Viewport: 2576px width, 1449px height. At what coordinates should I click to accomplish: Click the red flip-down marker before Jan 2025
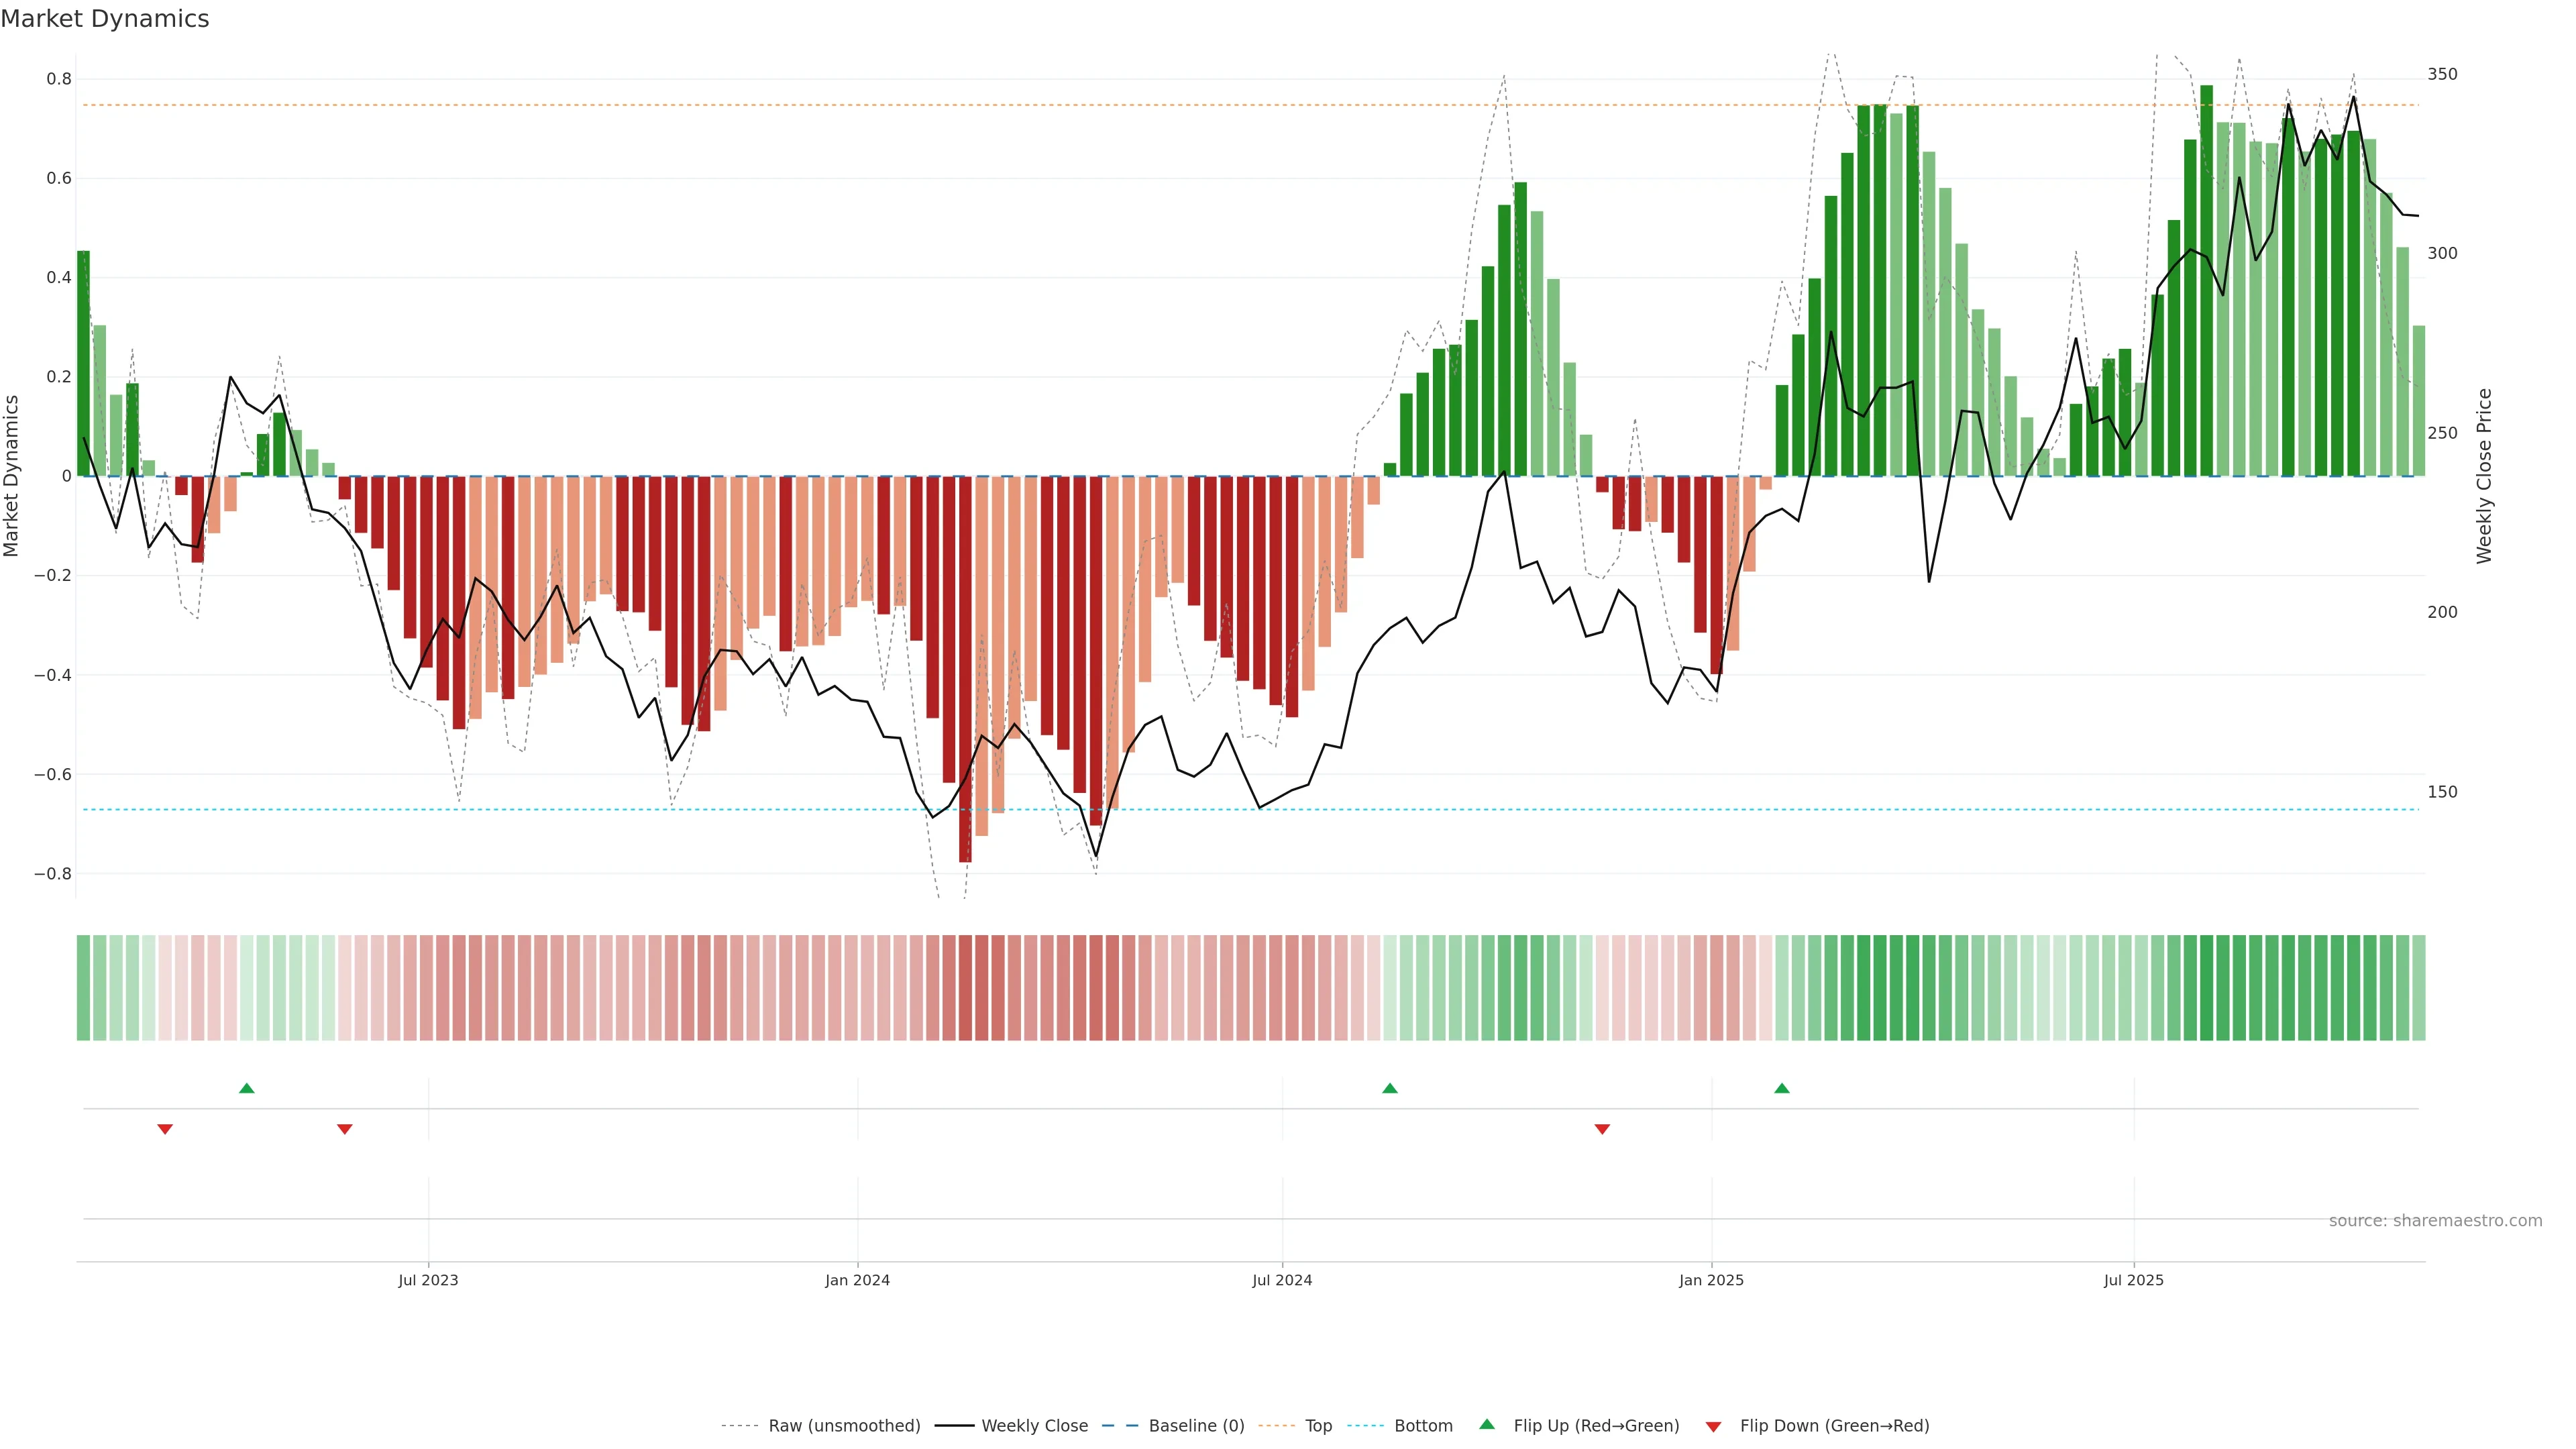pos(1602,1129)
